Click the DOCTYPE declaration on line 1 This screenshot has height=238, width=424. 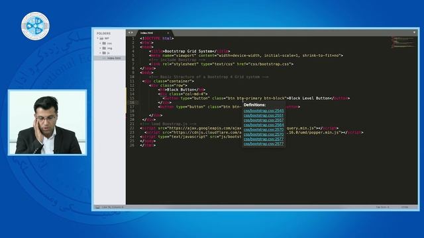click(157, 38)
